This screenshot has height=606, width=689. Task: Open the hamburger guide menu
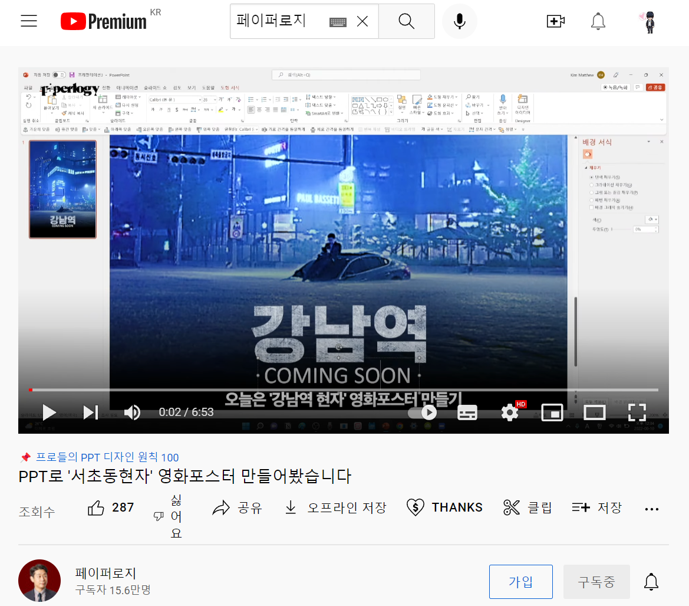point(29,21)
